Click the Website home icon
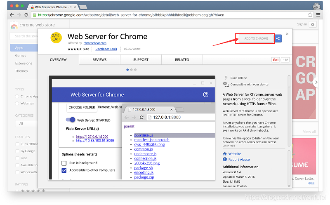The image size is (330, 205). tap(225, 153)
